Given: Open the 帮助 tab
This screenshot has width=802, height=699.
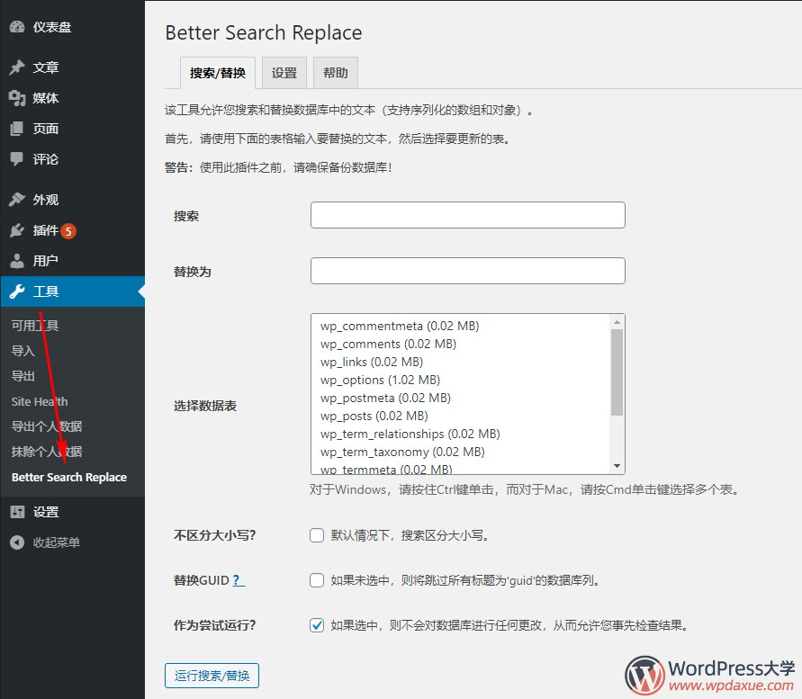Looking at the screenshot, I should 336,73.
